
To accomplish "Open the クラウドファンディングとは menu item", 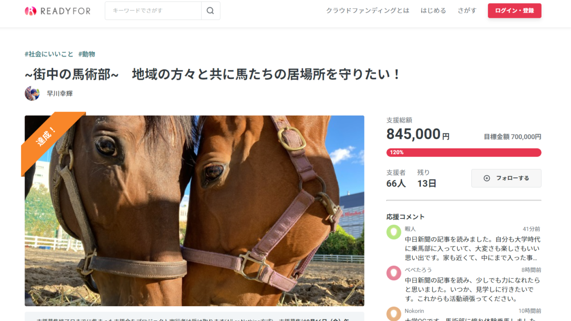I will point(368,11).
